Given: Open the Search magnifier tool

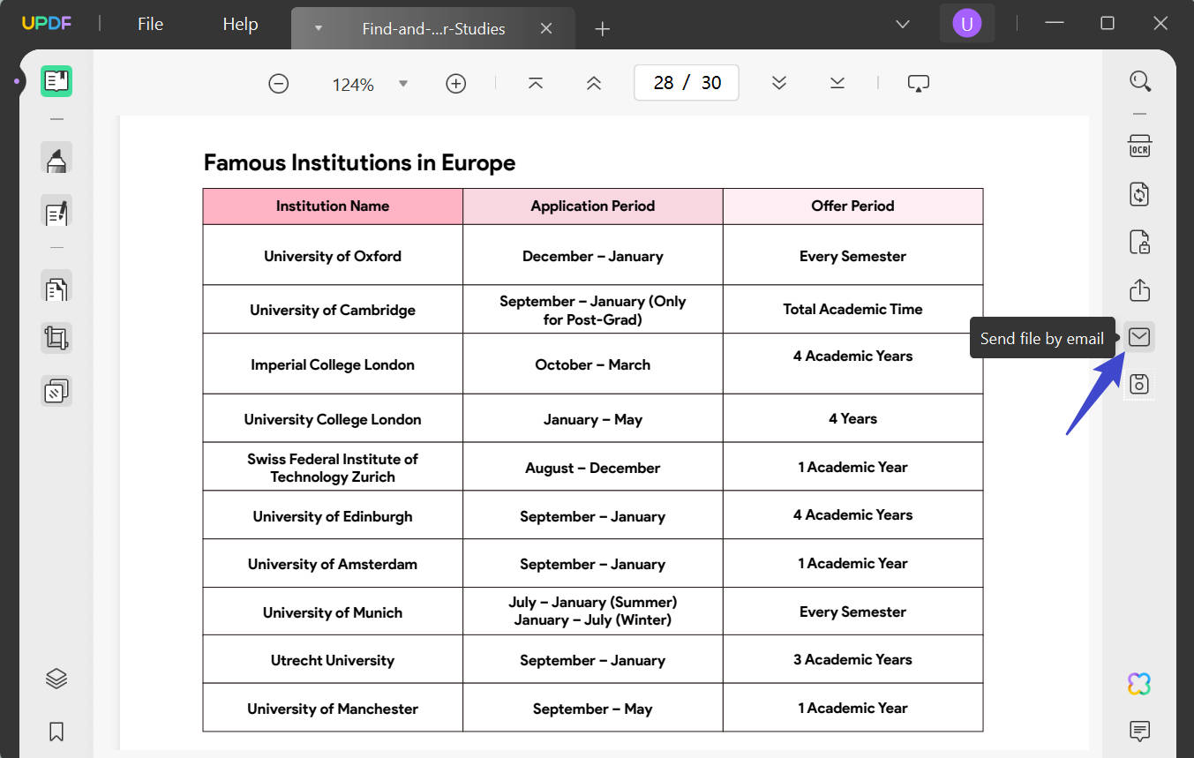Looking at the screenshot, I should tap(1140, 81).
